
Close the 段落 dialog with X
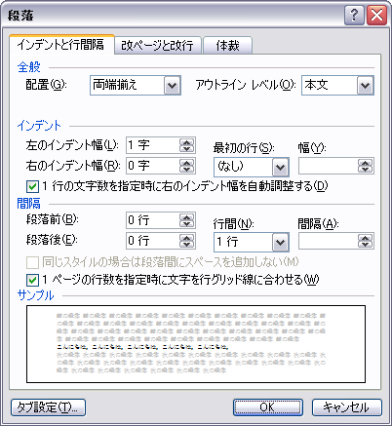click(376, 15)
